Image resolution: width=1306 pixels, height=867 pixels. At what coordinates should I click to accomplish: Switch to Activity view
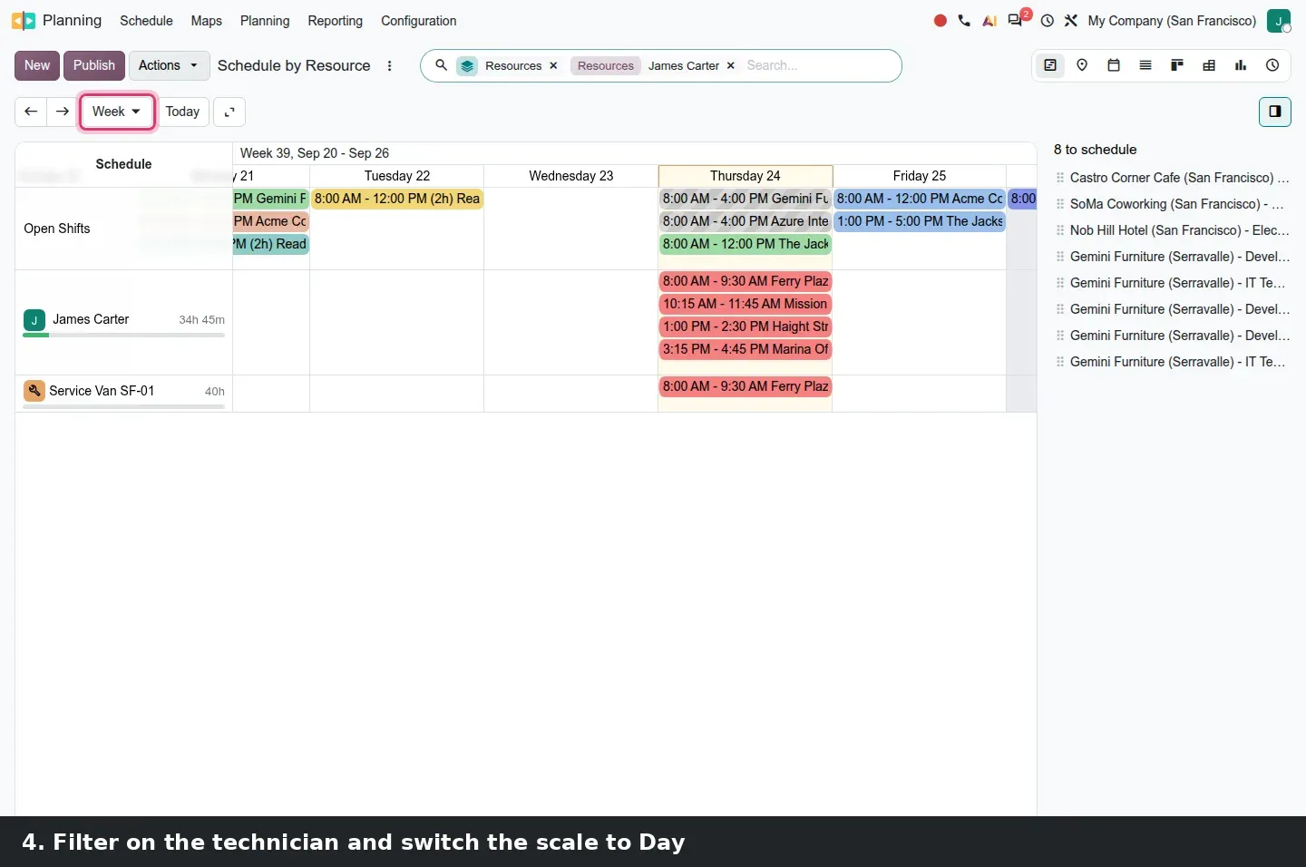tap(1272, 65)
